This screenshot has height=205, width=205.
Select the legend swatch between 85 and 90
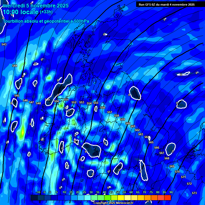(168, 198)
